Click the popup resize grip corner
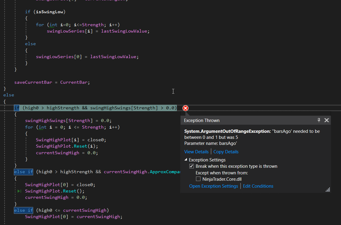This screenshot has width=341, height=225. pyautogui.click(x=328, y=189)
